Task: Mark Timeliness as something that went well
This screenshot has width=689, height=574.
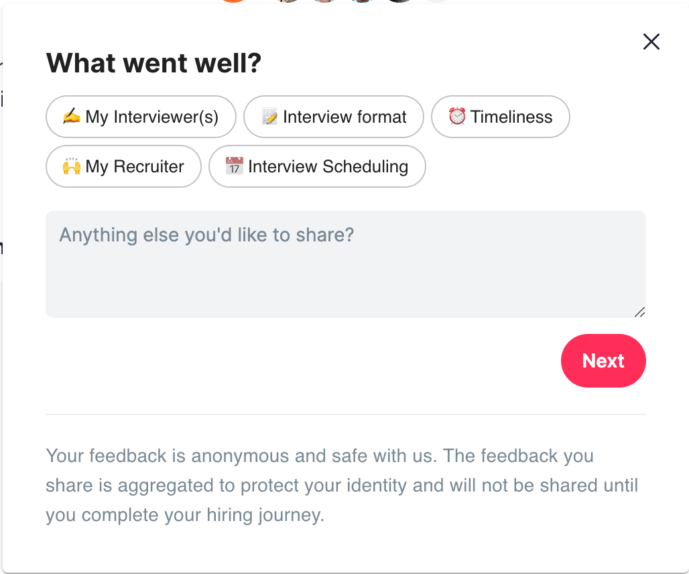Action: pyautogui.click(x=501, y=117)
